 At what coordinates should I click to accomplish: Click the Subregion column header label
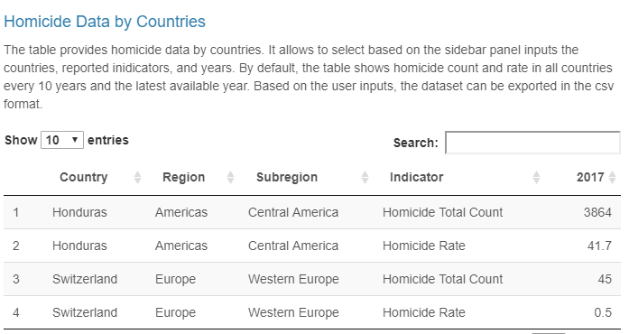287,177
